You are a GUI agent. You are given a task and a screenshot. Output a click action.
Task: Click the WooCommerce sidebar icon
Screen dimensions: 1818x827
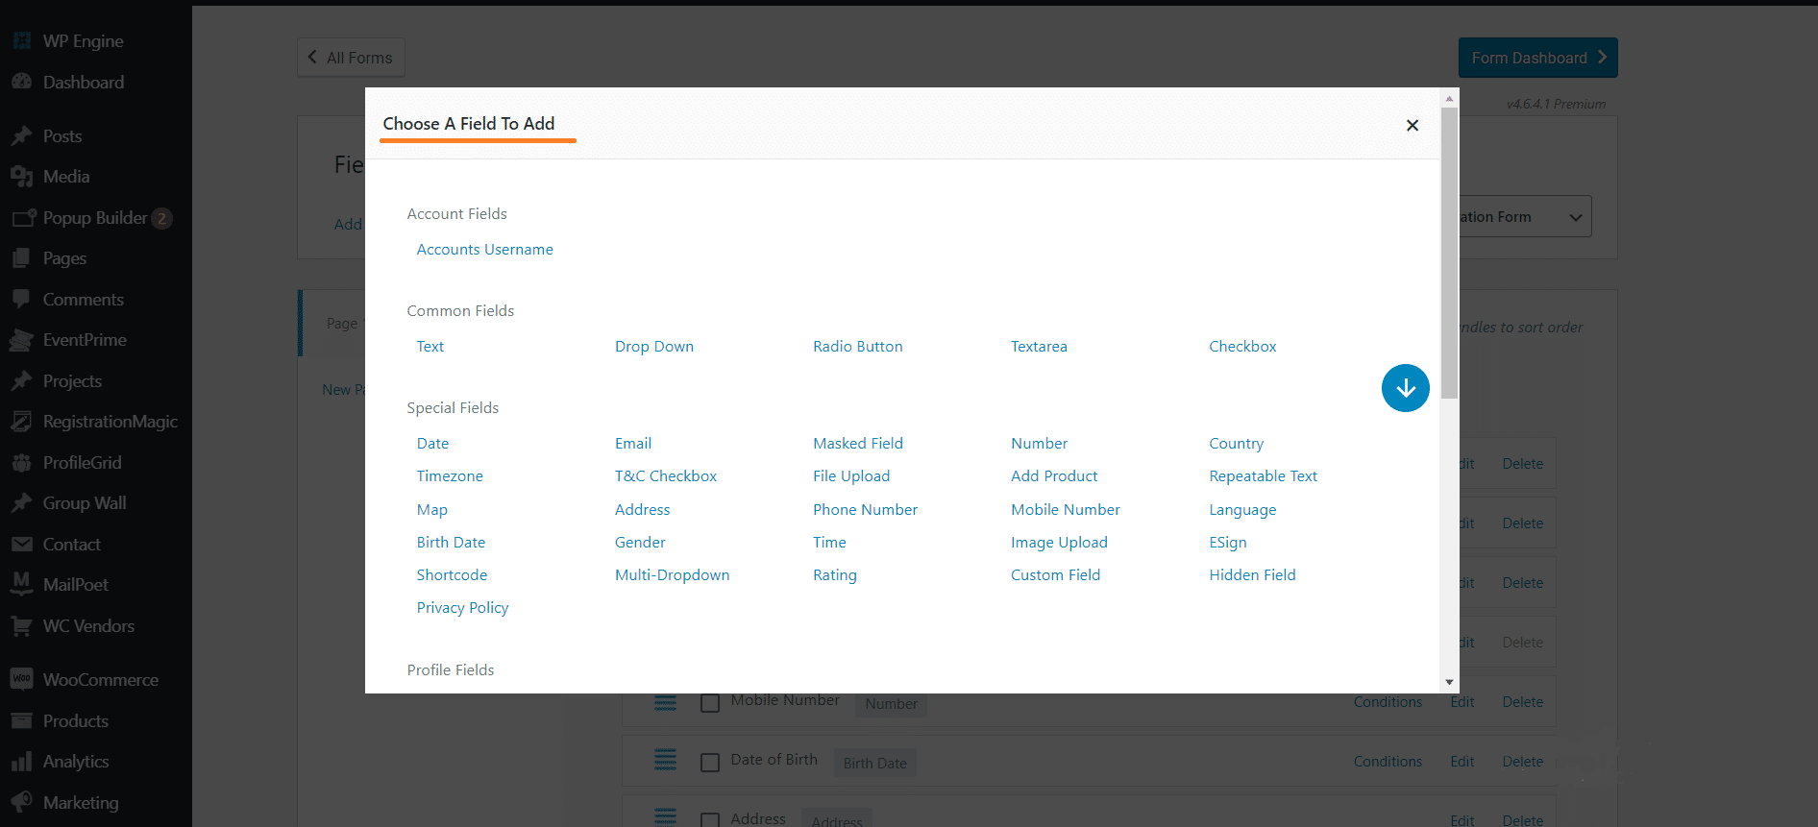click(x=21, y=679)
